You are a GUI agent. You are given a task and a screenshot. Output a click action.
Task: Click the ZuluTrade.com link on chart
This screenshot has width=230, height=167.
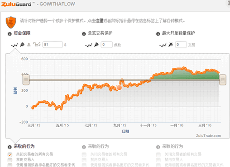pos(208,136)
